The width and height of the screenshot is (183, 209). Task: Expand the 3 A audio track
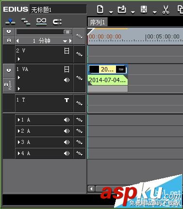[19, 142]
